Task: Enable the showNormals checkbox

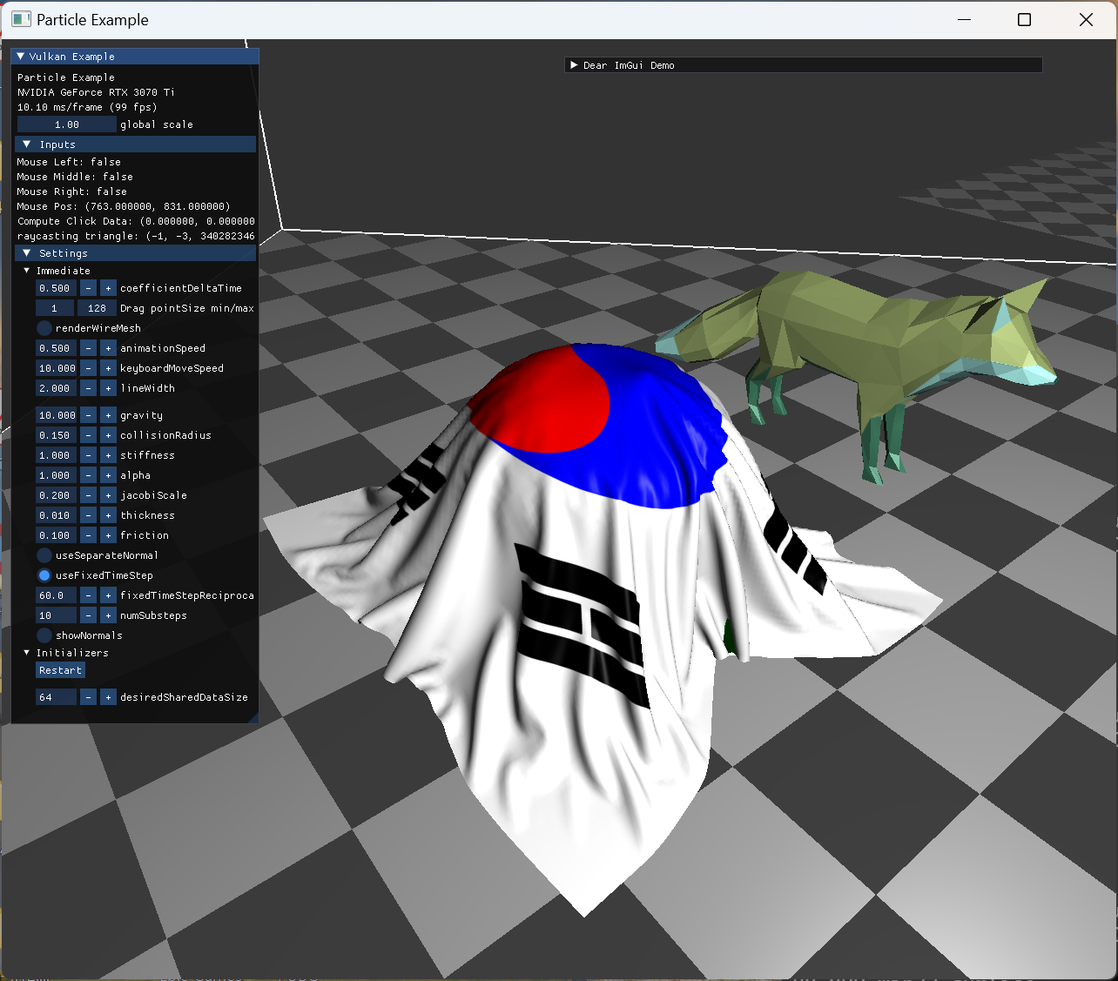Action: pos(44,635)
